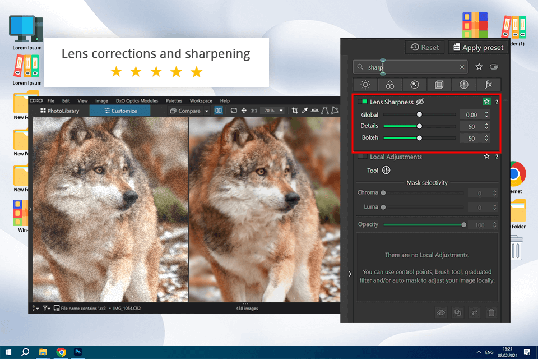Open the fx effects palette tab
Screen dimensions: 538x359
(x=488, y=85)
